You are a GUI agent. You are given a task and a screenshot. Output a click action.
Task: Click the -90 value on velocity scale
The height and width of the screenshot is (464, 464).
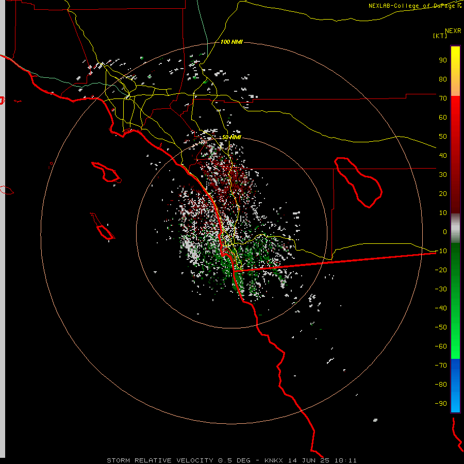pyautogui.click(x=441, y=404)
